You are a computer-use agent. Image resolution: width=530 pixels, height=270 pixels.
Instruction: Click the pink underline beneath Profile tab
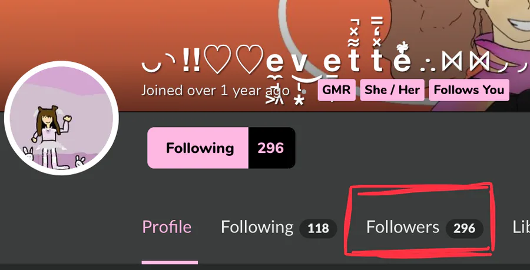170,262
